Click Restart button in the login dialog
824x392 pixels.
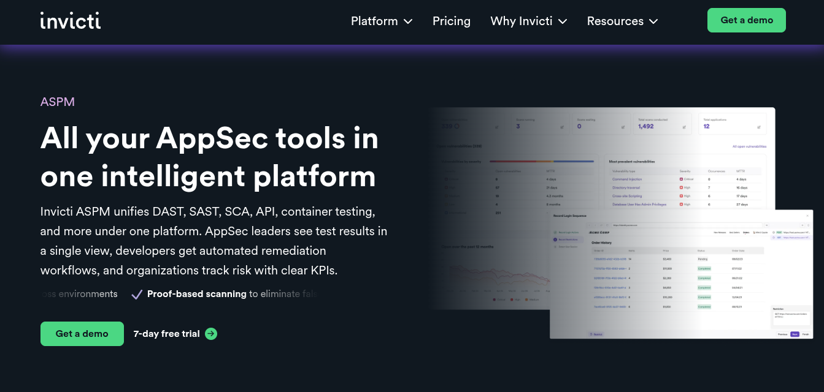pos(597,334)
